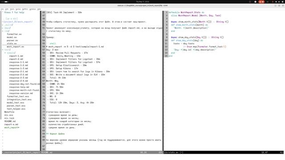Select work_report* executable in tree
Screen dimensions: 285x160
pos(12,128)
